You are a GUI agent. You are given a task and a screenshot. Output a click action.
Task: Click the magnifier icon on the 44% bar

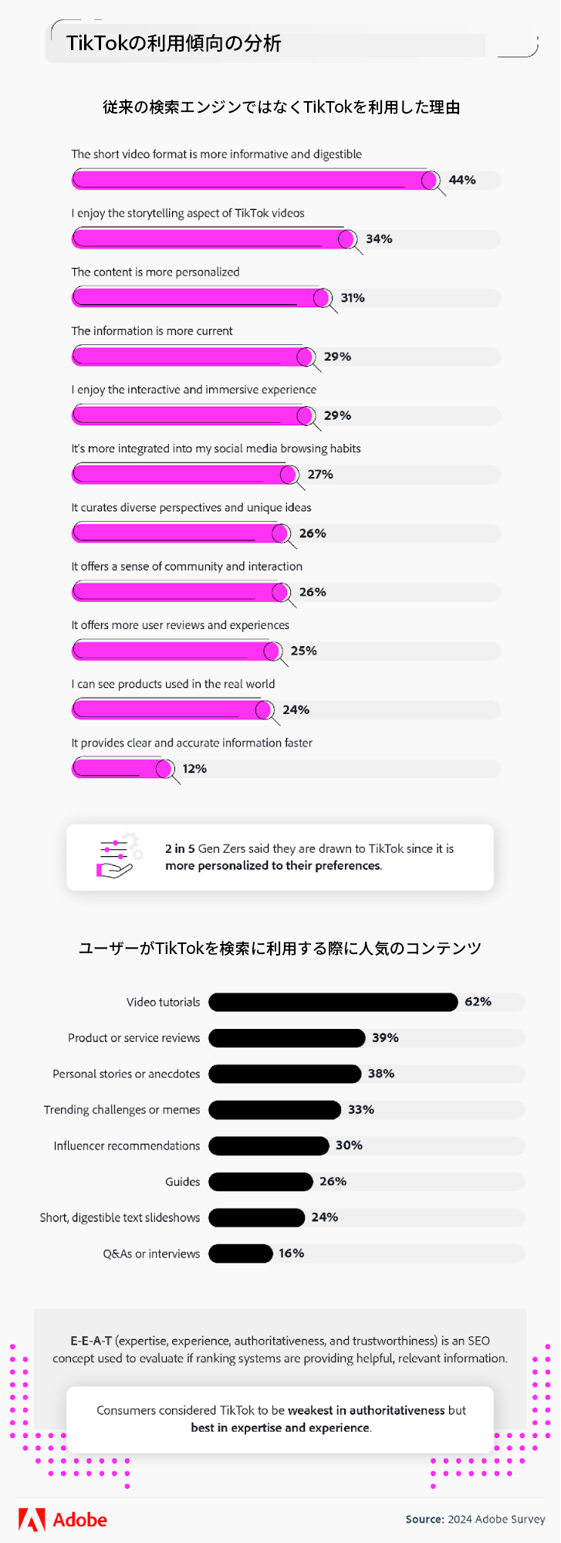click(x=431, y=181)
